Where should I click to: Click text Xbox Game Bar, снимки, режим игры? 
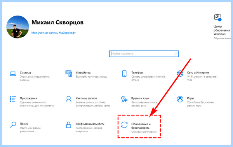(x=201, y=104)
